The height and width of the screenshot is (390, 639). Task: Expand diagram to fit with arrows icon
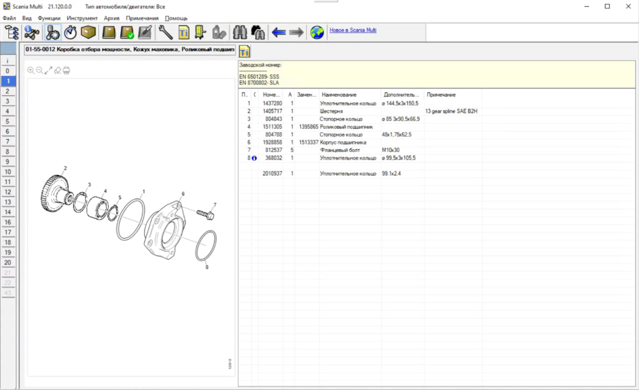(x=49, y=70)
